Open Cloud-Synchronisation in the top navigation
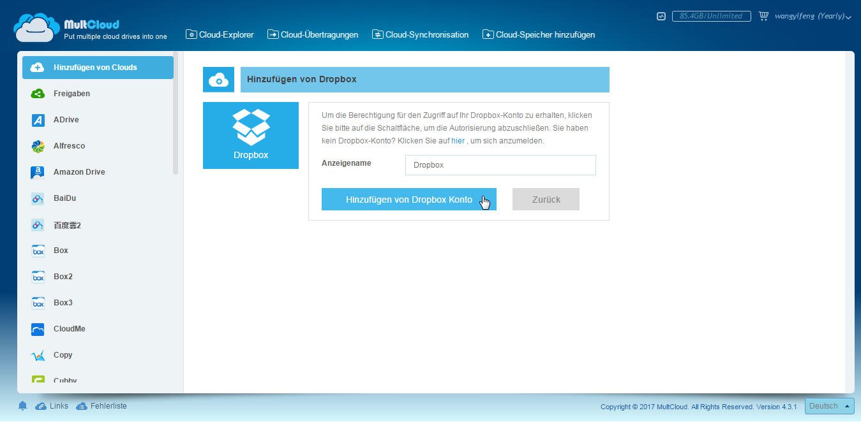861x422 pixels. pyautogui.click(x=420, y=34)
